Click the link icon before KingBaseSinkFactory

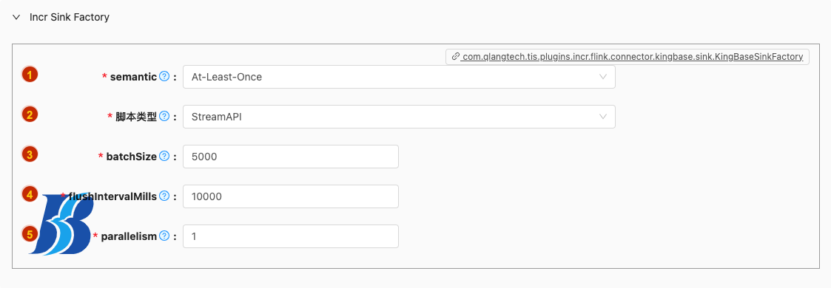pos(454,57)
